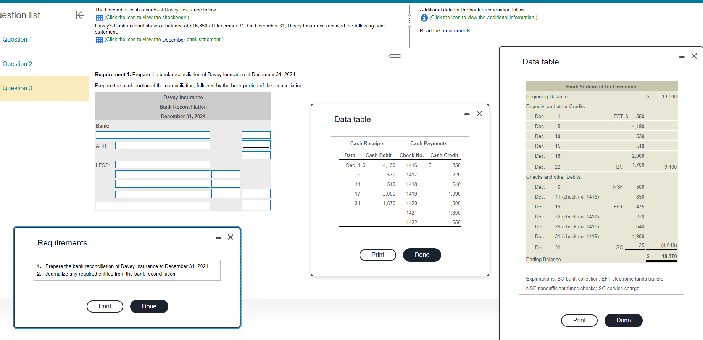Image resolution: width=703 pixels, height=340 pixels.
Task: Minimize the bank statement Data table dialog
Action: click(x=682, y=56)
